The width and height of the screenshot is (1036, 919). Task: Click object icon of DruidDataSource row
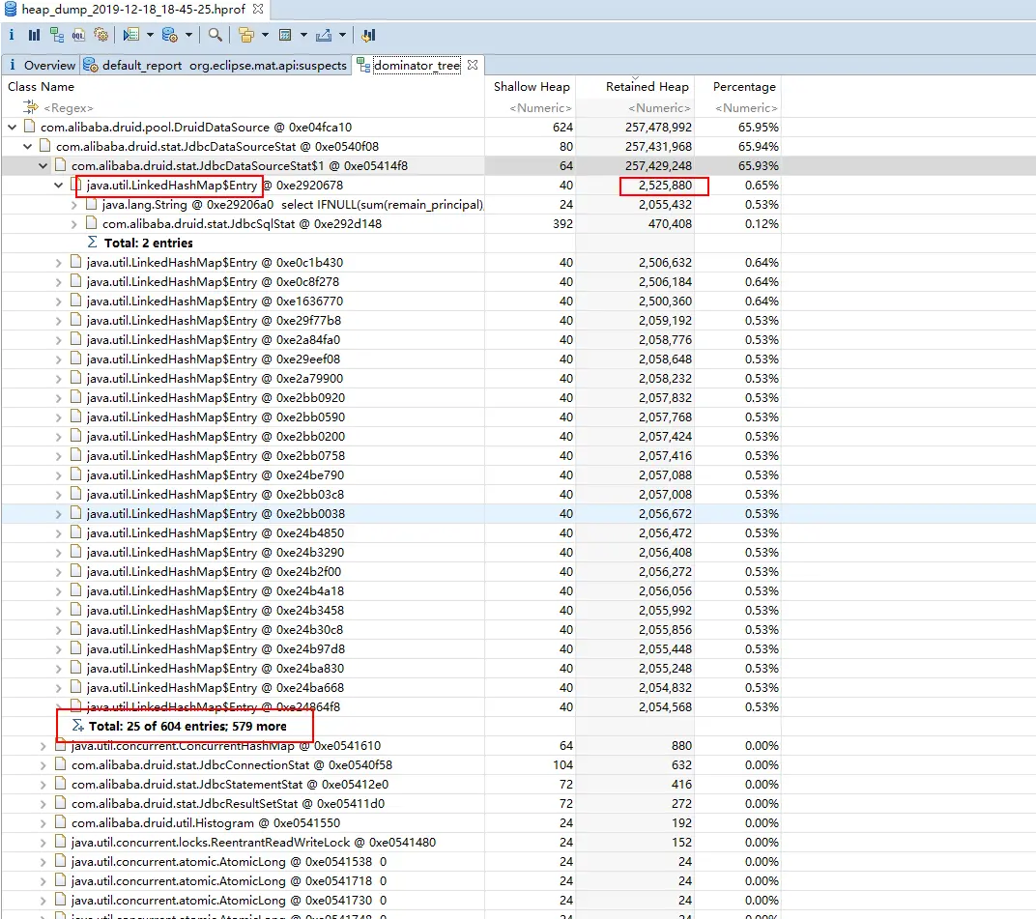click(30, 127)
